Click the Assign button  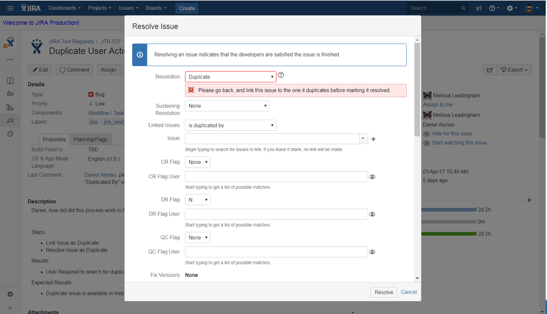pyautogui.click(x=108, y=70)
